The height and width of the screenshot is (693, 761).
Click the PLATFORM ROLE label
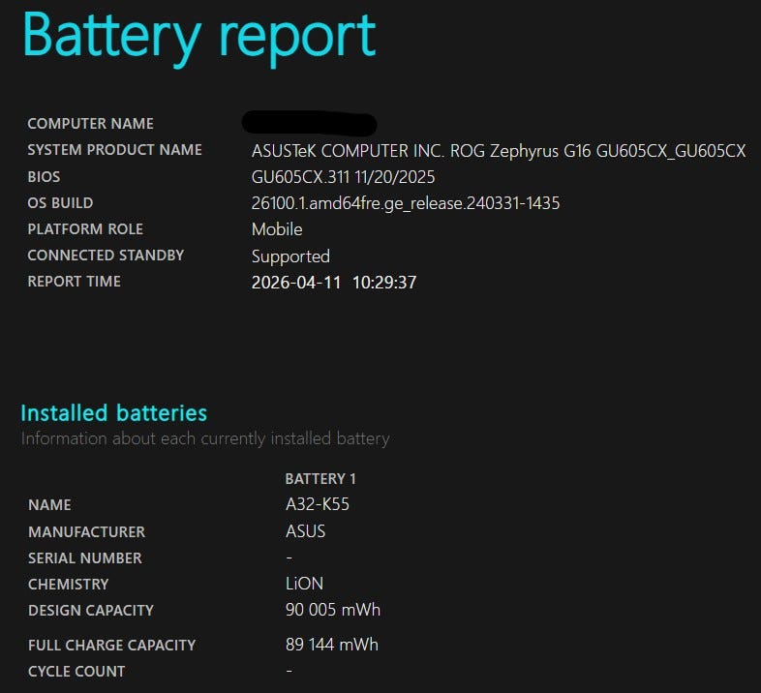pos(85,229)
